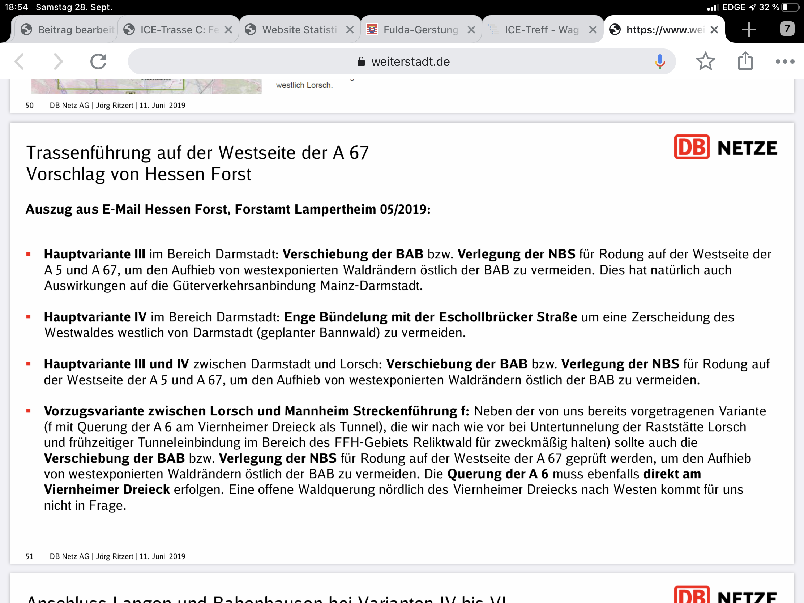Click slide 51 footer DB Netz AG Jörg Ritzert
Screen dimensions: 804x603
[x=117, y=556]
